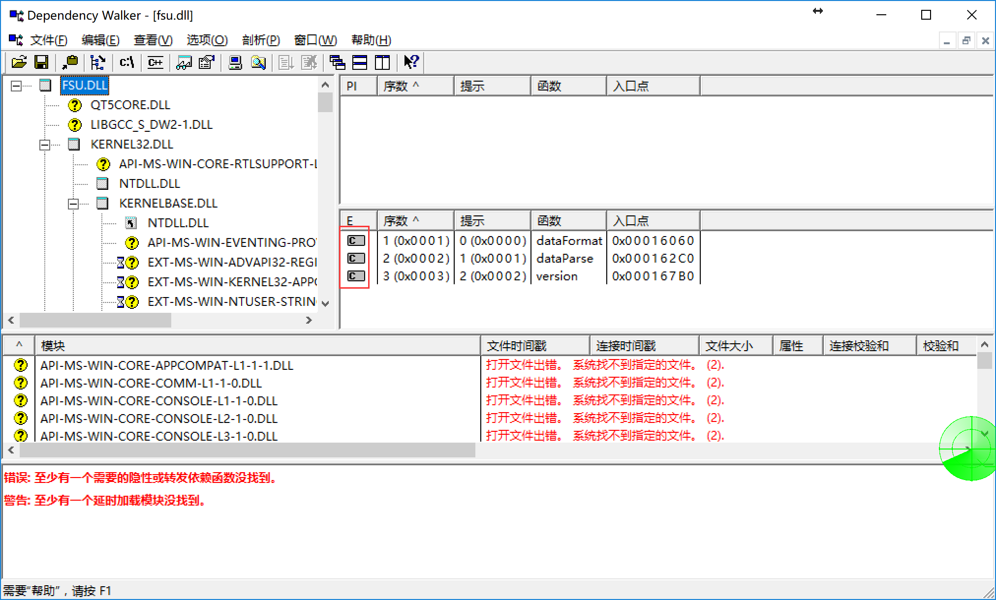Click the Cascade windows toolbar icon
996x600 pixels.
pos(337,62)
